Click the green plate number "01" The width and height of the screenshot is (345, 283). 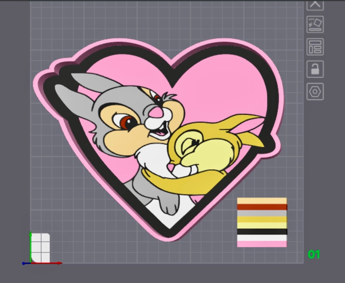point(314,254)
